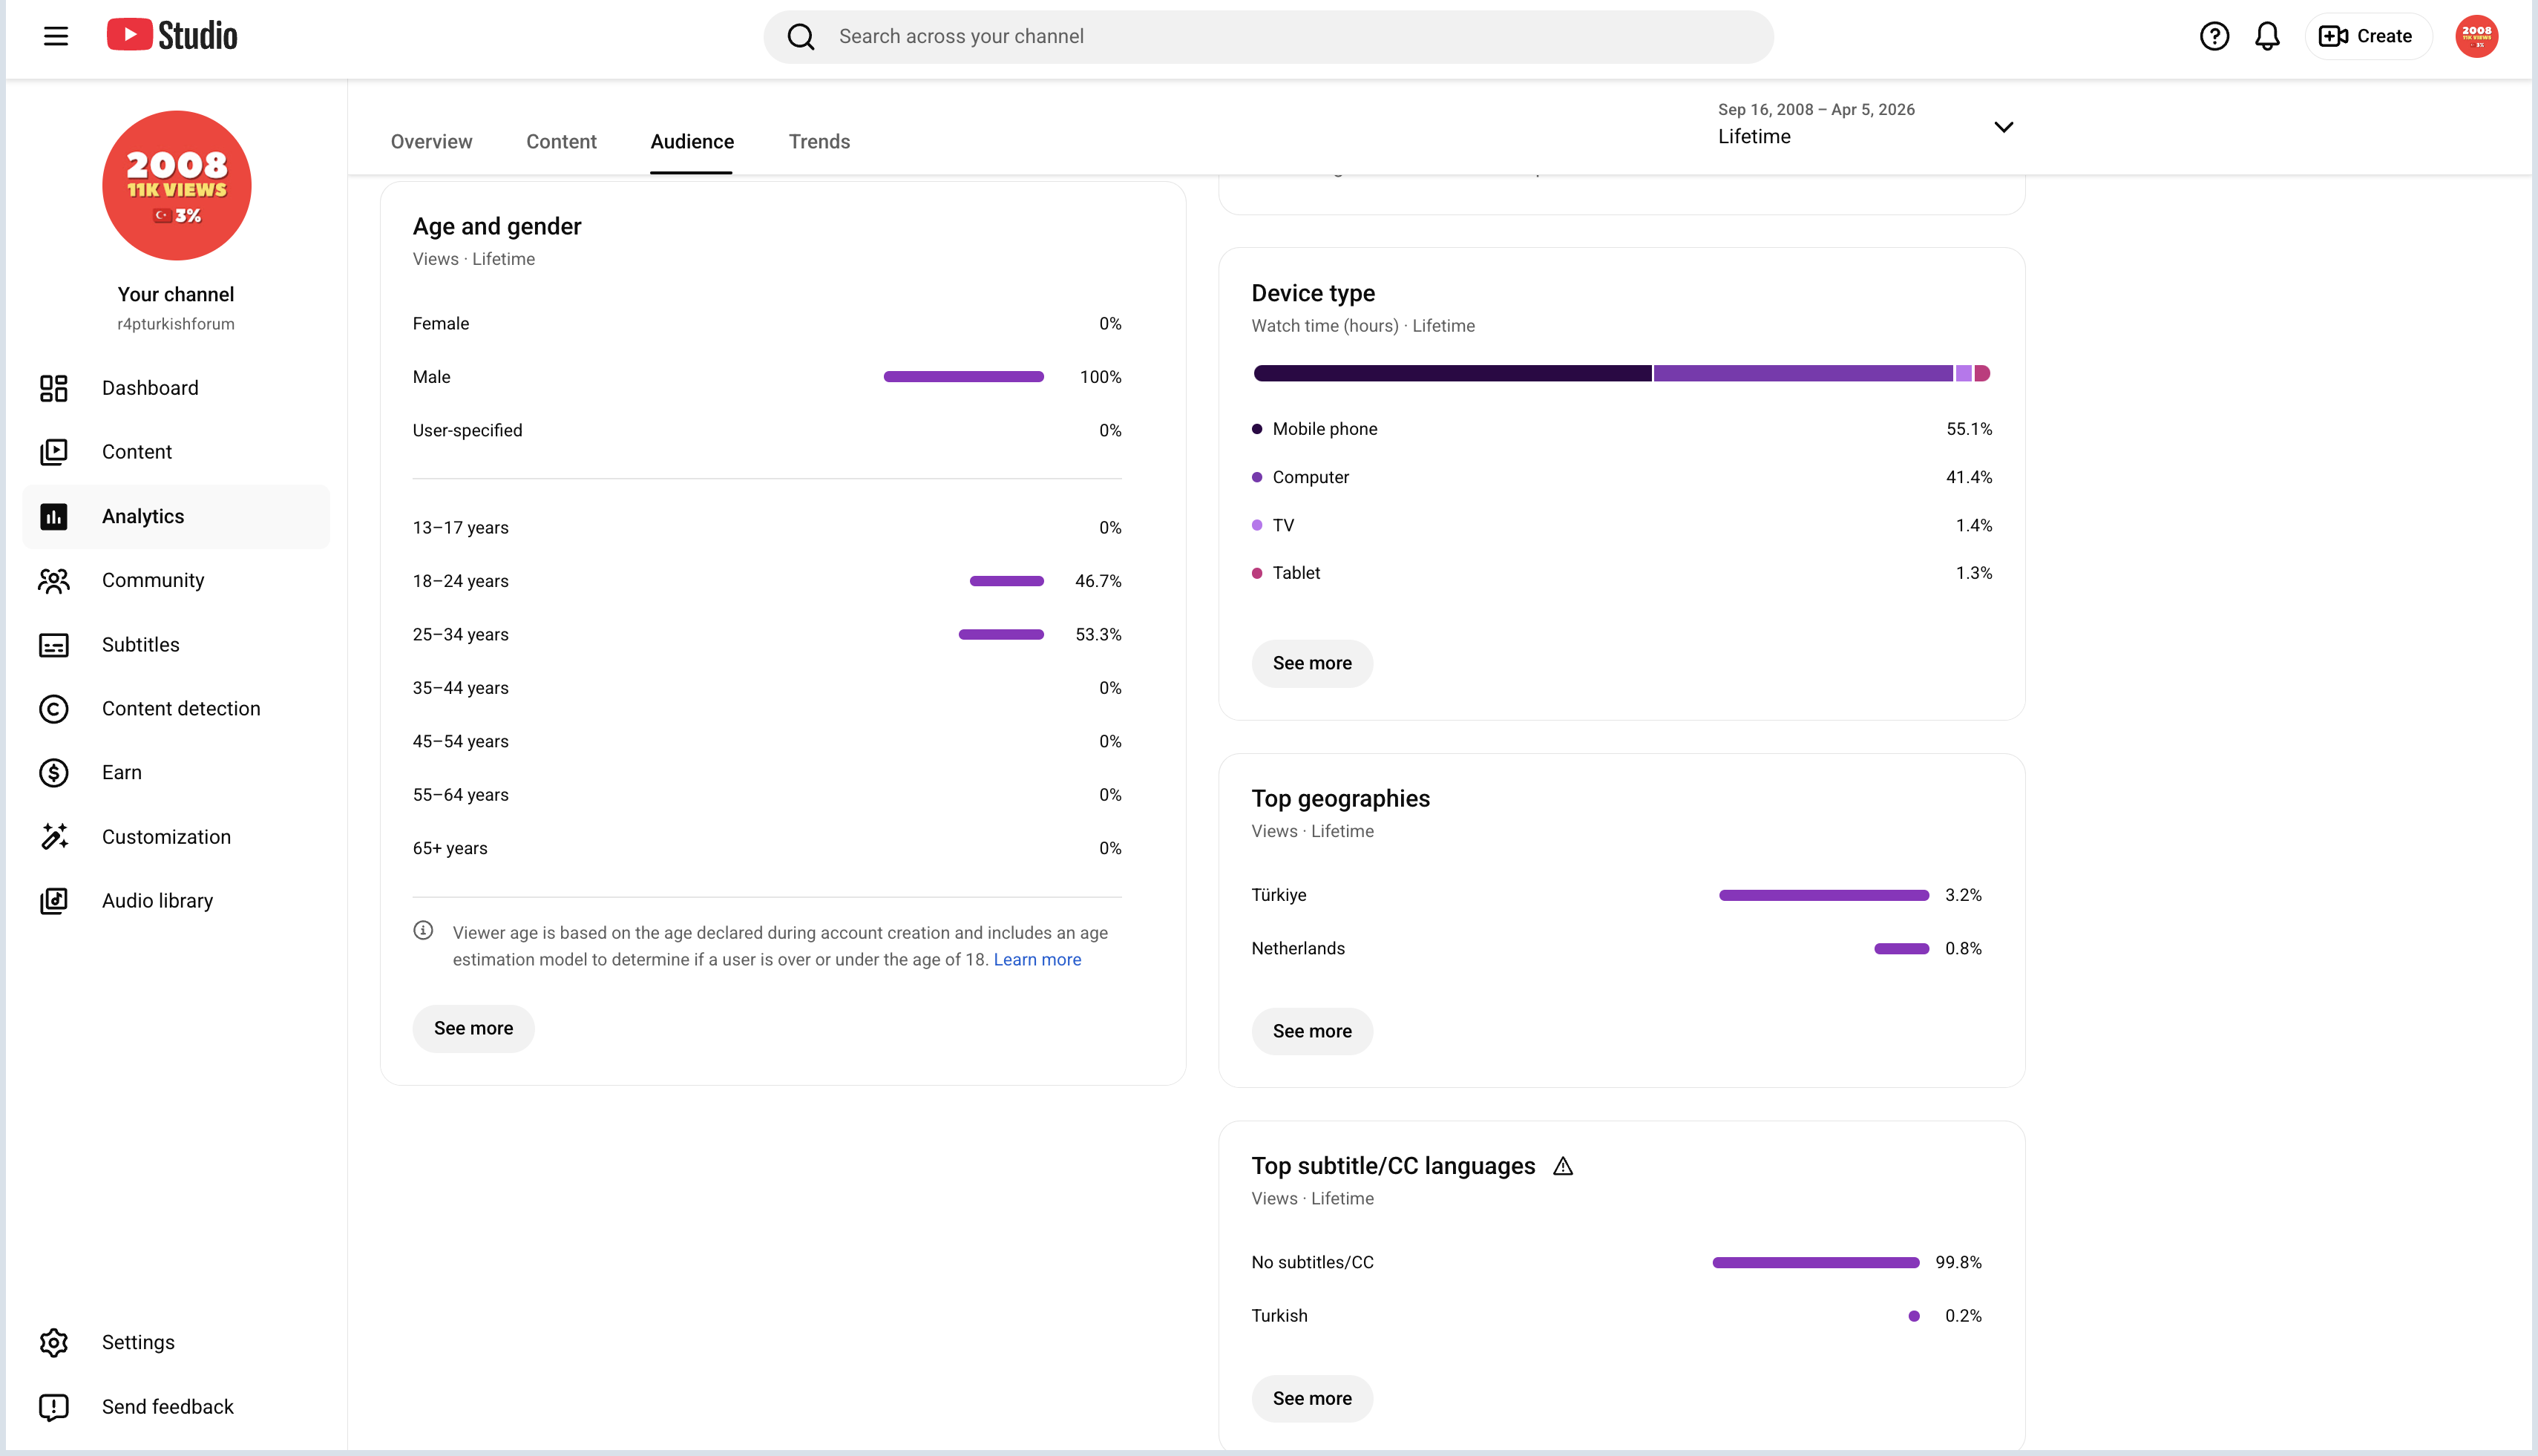Click the User-specified gender row label

click(x=468, y=431)
